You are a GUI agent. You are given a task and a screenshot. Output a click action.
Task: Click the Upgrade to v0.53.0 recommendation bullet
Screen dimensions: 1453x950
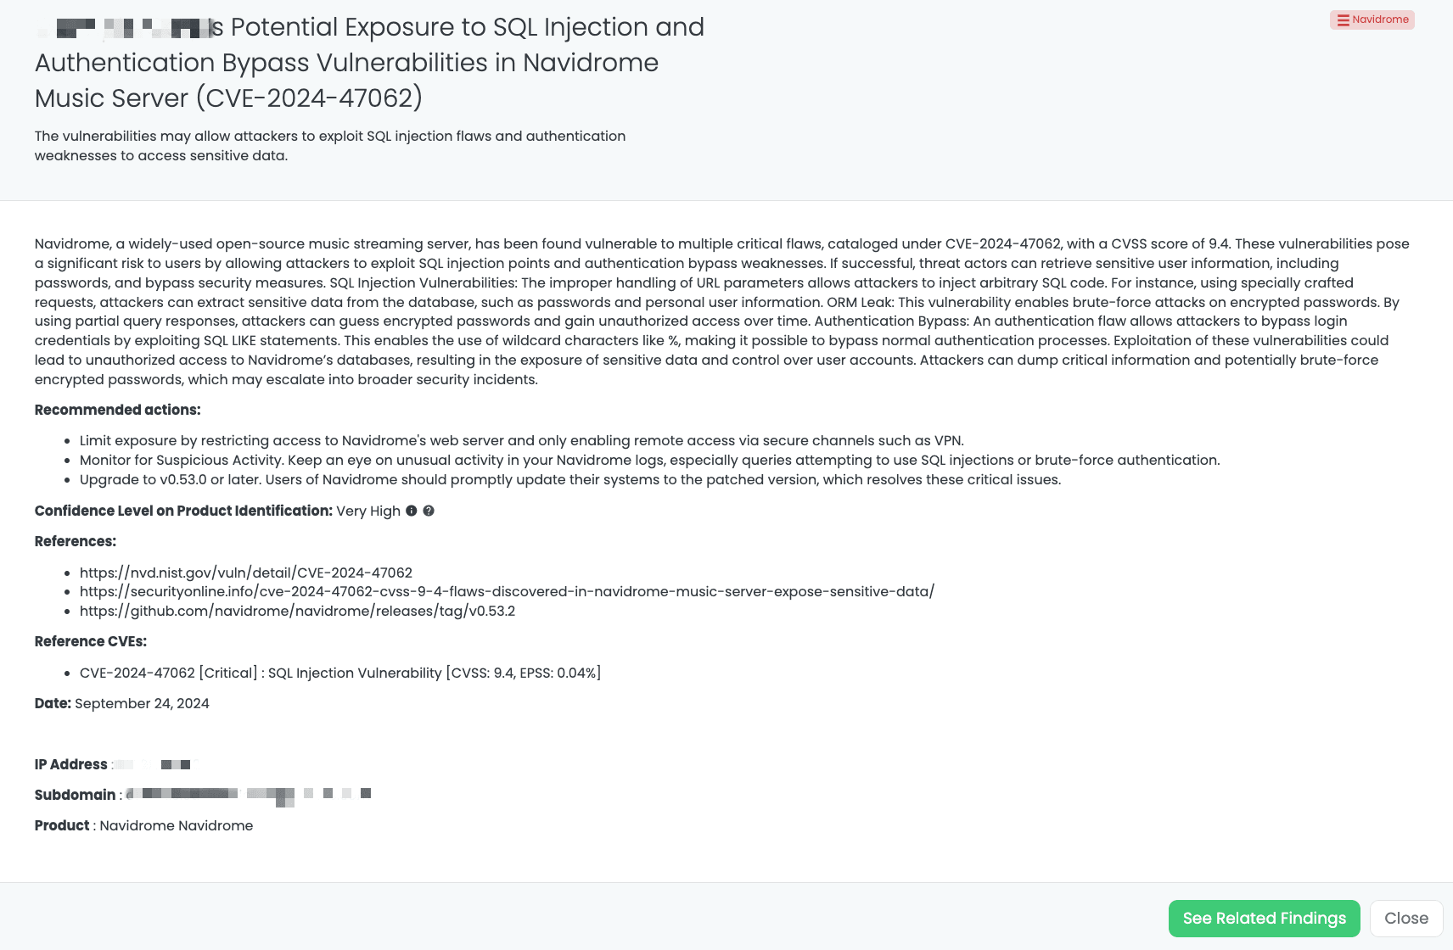(569, 479)
